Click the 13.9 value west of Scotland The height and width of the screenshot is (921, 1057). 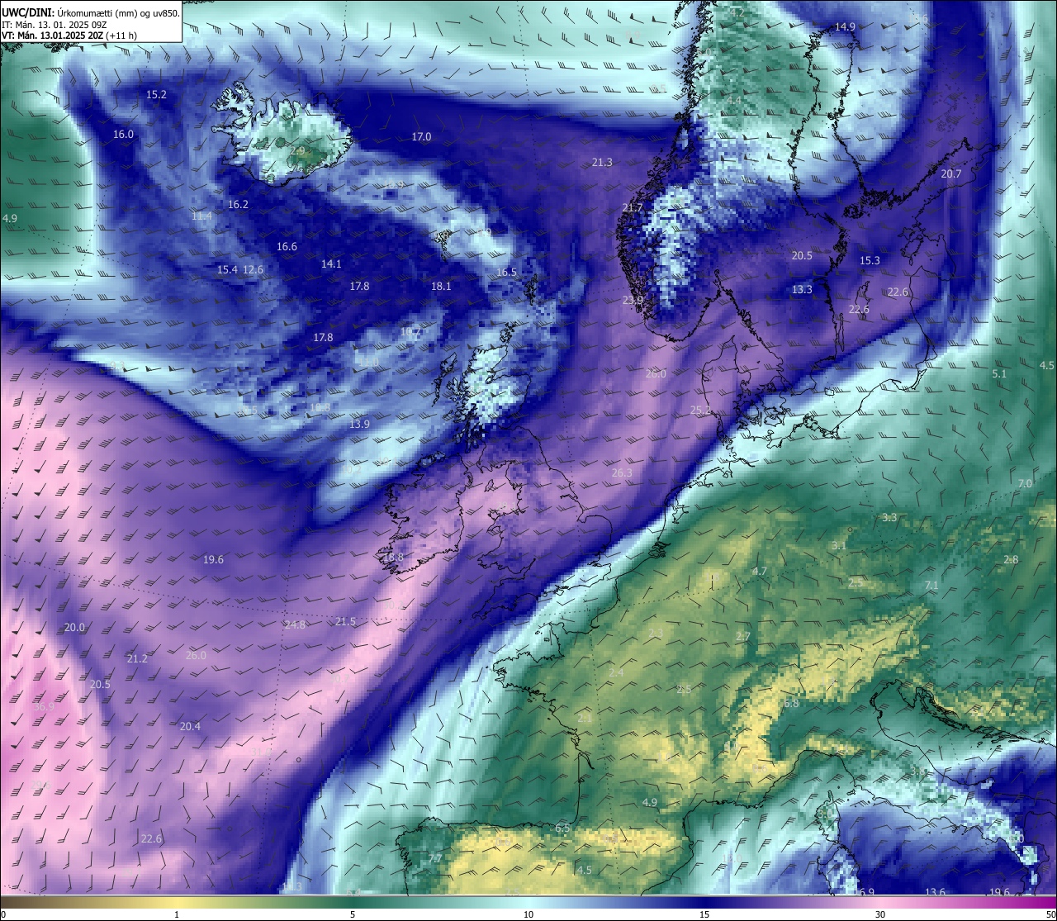click(x=359, y=424)
